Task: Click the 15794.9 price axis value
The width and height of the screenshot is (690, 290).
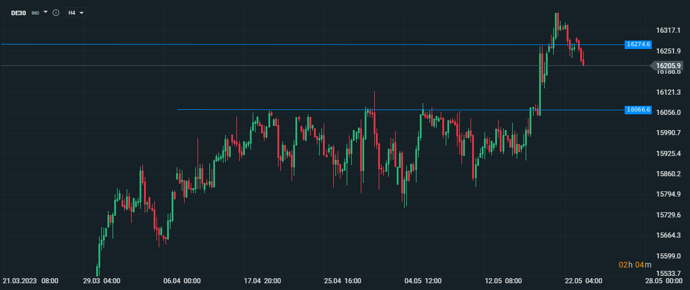Action: coord(669,194)
